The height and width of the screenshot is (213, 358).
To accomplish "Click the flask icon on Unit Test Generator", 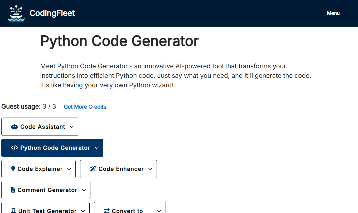I will pos(13,211).
